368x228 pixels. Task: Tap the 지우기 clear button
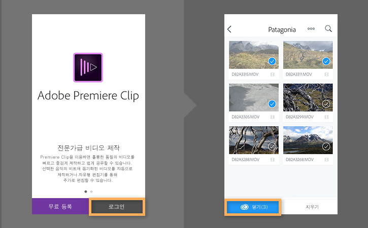(312, 207)
